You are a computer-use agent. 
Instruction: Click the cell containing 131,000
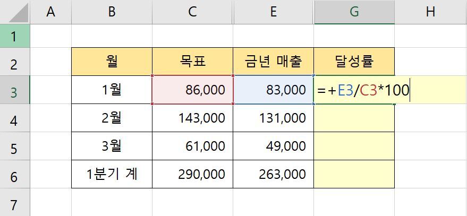(274, 118)
